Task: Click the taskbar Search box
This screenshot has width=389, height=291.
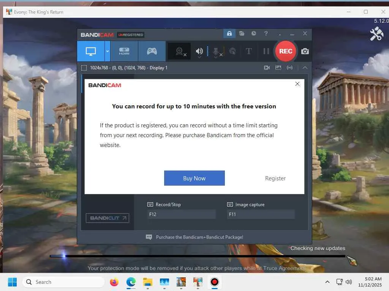Action: (x=63, y=282)
